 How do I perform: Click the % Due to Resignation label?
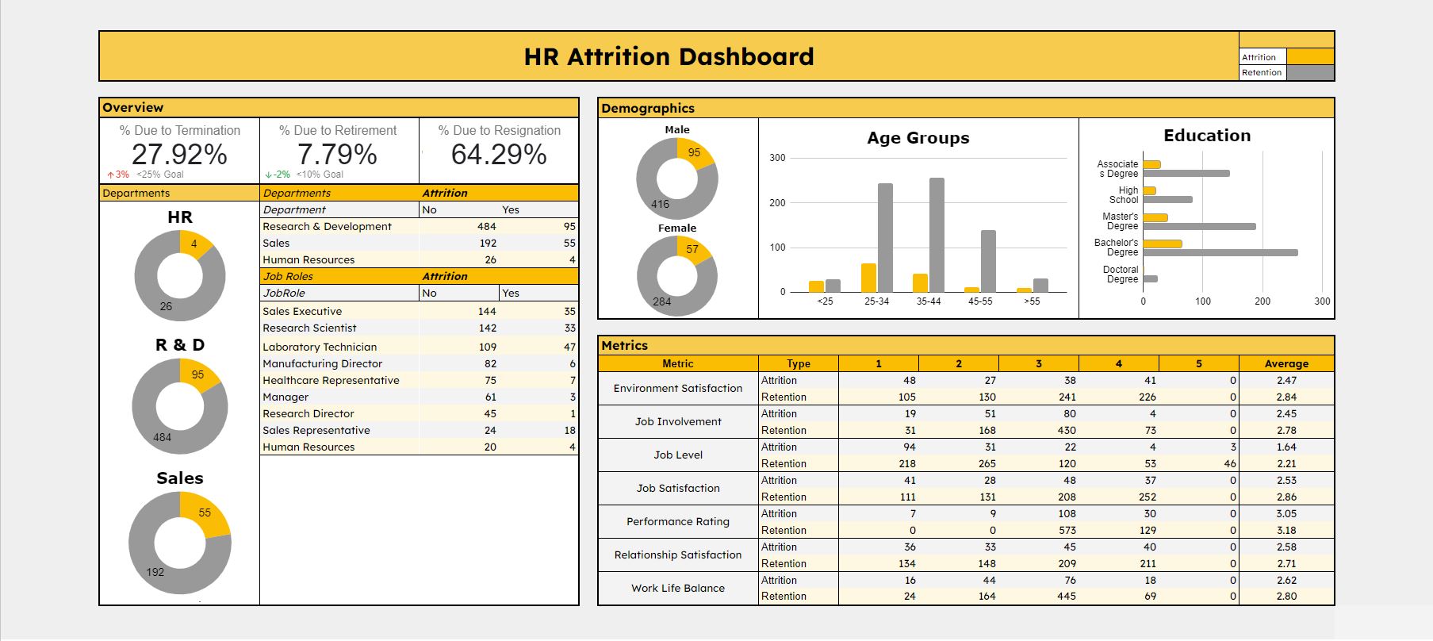pyautogui.click(x=499, y=130)
